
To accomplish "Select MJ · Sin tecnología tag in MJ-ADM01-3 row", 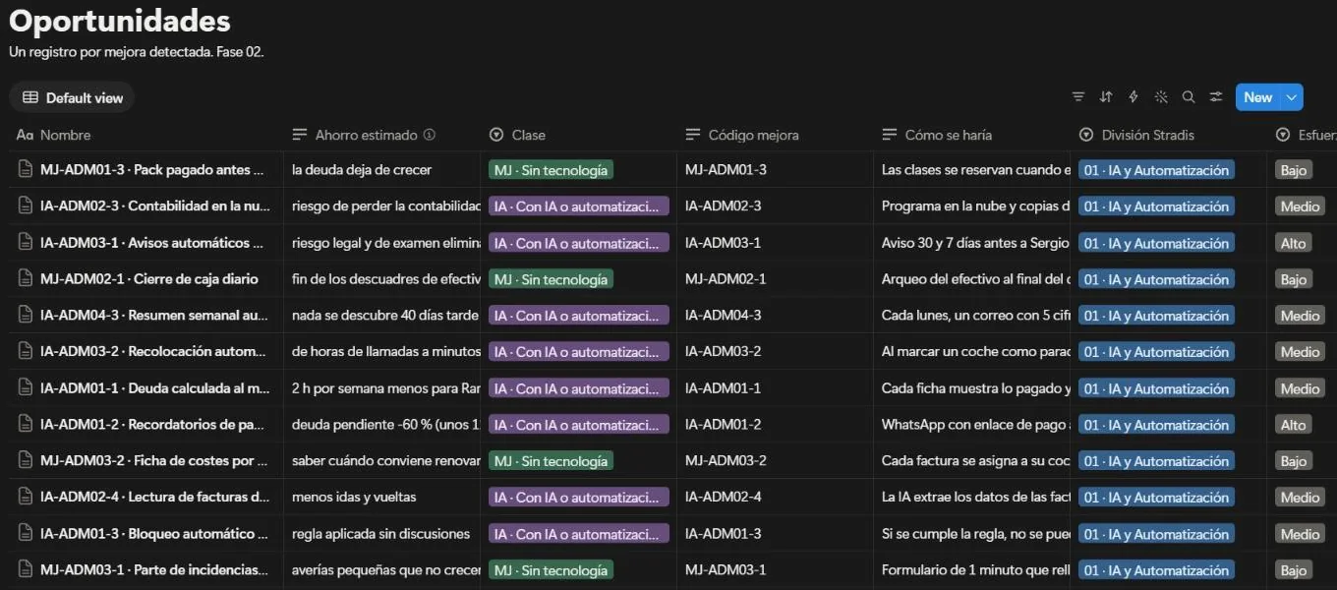I will point(551,170).
